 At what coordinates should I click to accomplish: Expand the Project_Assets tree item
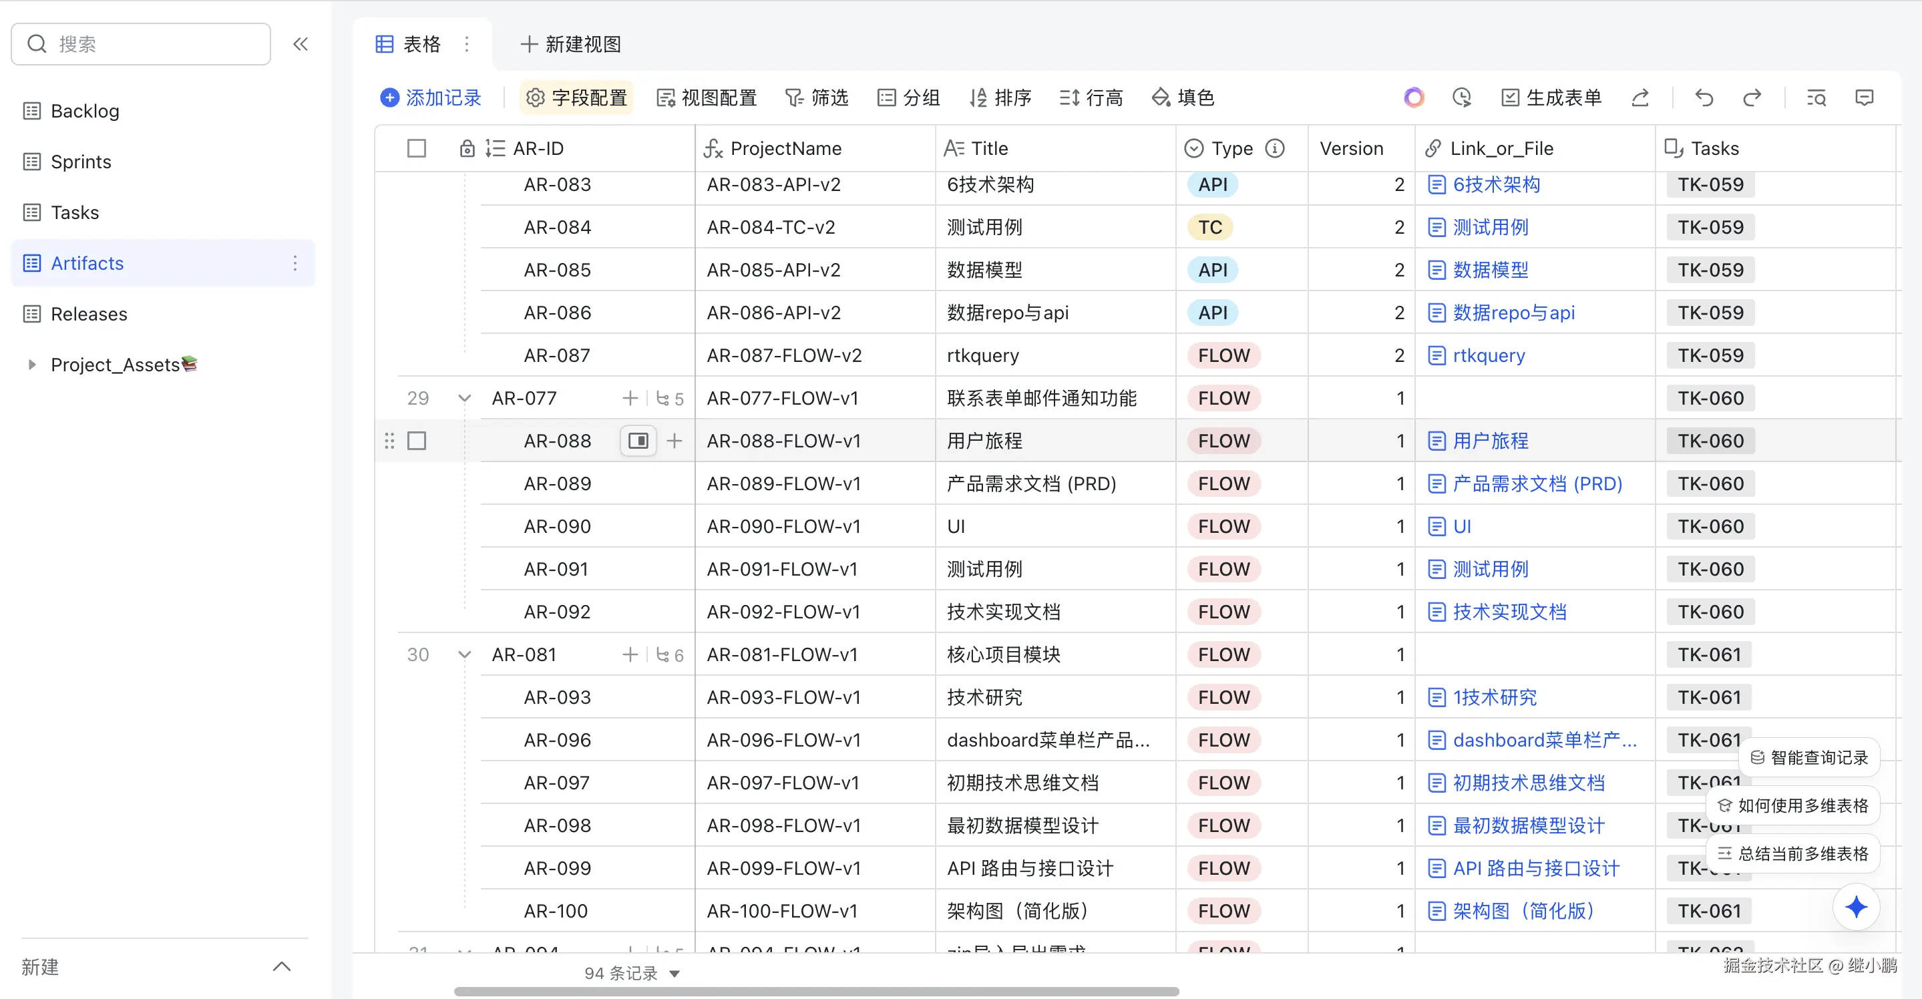coord(31,364)
